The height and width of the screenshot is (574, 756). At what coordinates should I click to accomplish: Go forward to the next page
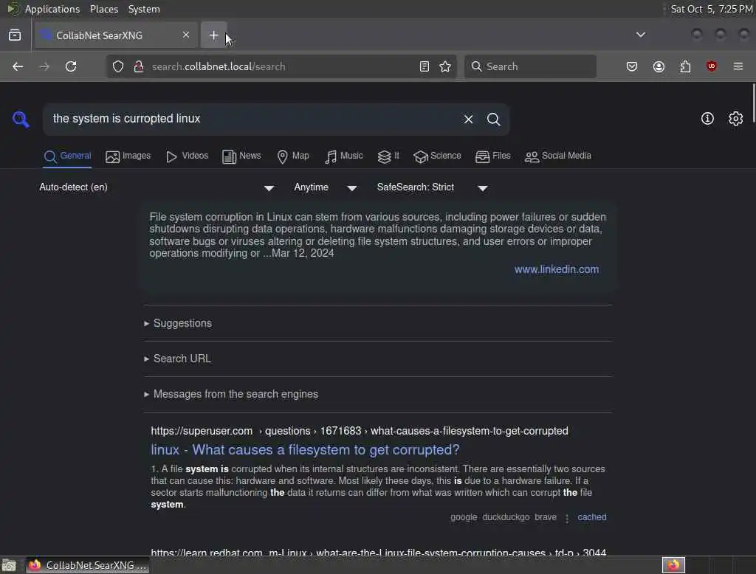point(44,66)
